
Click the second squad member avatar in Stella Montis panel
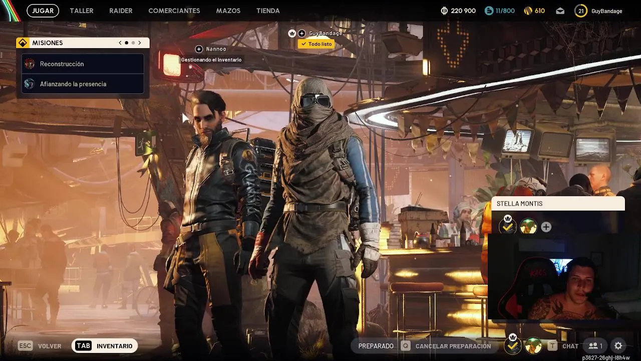[x=528, y=227]
